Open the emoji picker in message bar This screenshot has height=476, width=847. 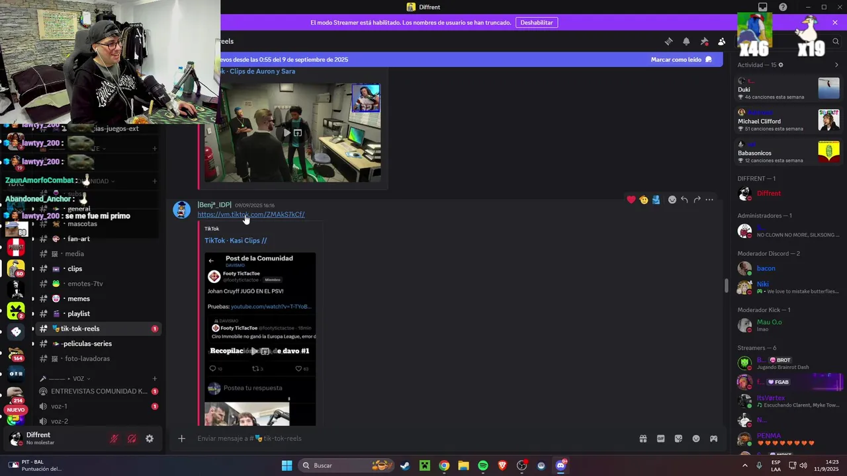(x=696, y=438)
